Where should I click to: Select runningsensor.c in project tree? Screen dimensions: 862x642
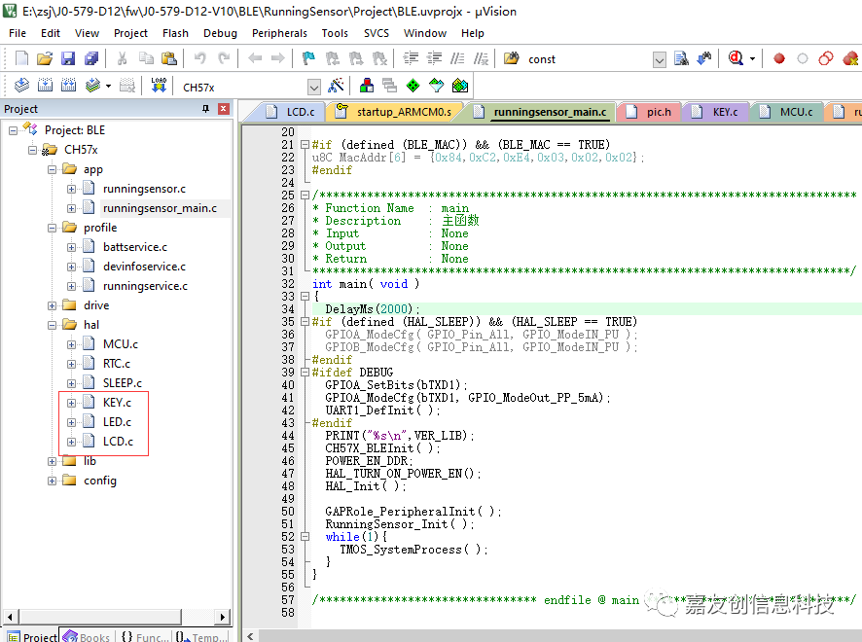[144, 189]
